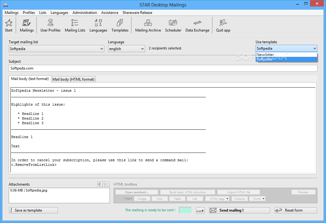Switch to Mail body (HTML format) tab

[73, 79]
